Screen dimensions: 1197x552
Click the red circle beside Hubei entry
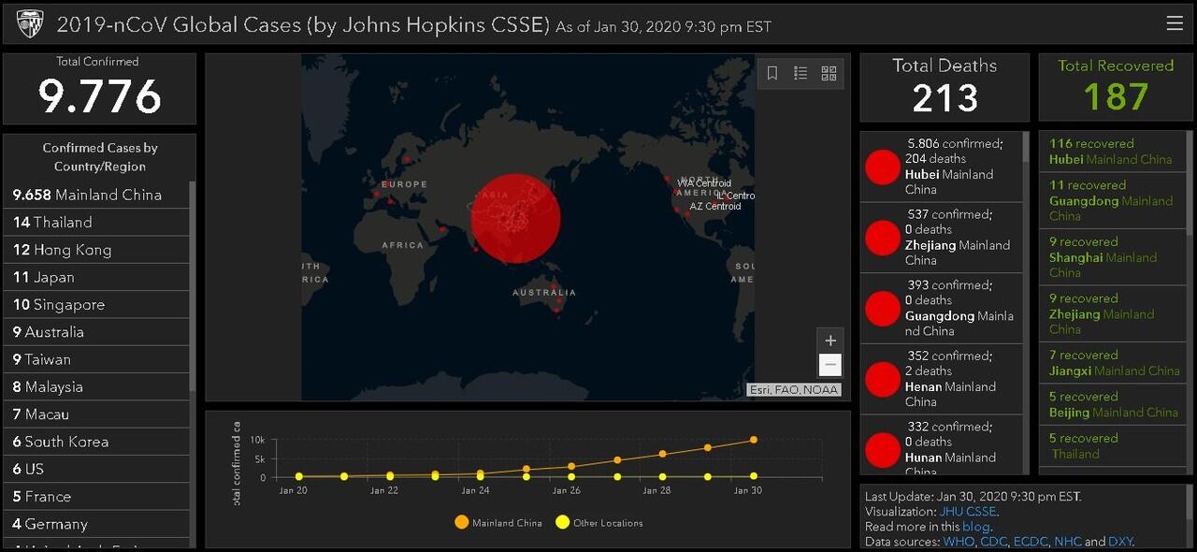pos(882,167)
